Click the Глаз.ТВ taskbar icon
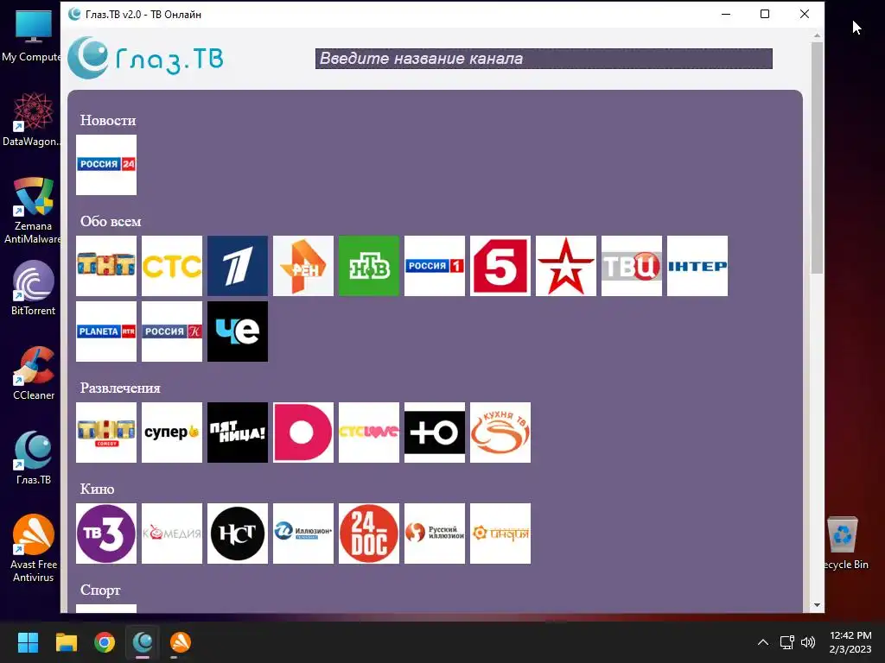Image resolution: width=885 pixels, height=663 pixels. [x=143, y=642]
